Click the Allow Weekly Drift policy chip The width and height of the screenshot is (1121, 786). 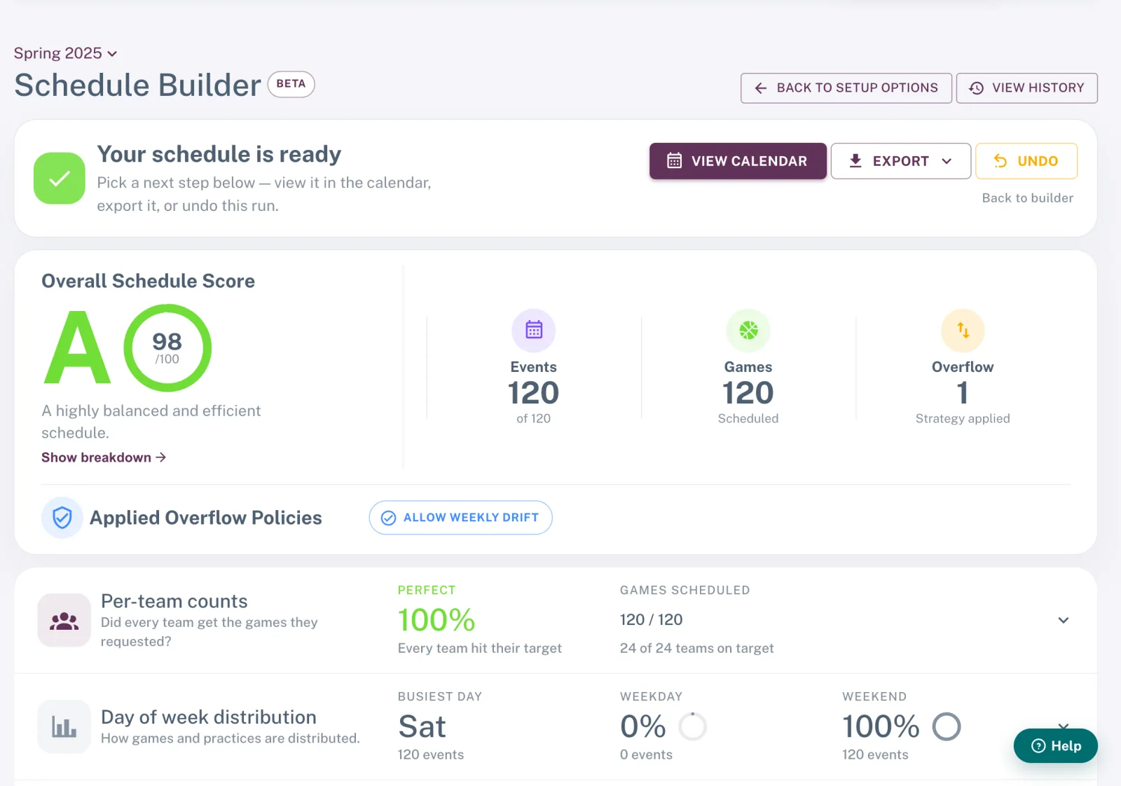tap(460, 518)
